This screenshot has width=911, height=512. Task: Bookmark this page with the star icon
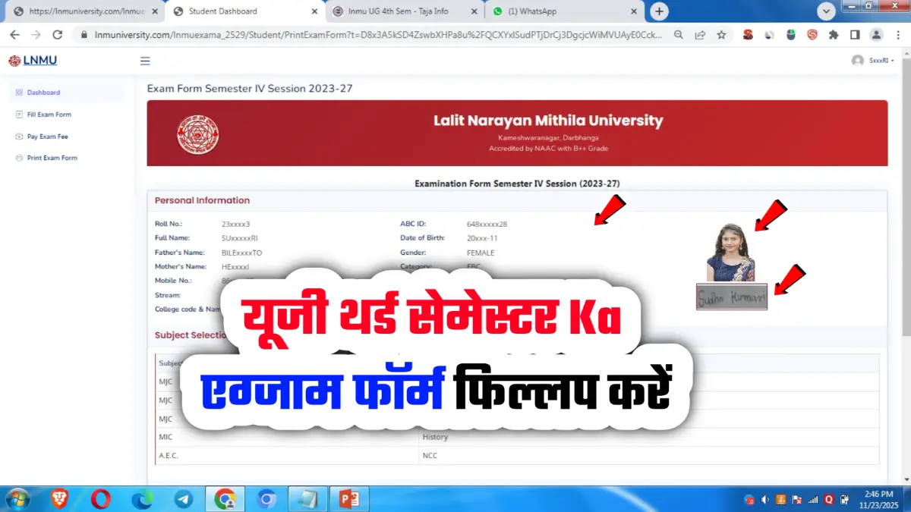721,34
